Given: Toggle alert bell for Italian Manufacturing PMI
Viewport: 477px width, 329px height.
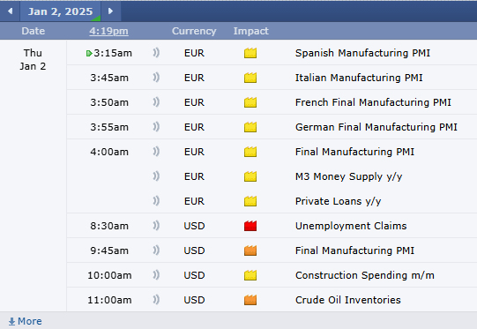Looking at the screenshot, I should pos(156,78).
